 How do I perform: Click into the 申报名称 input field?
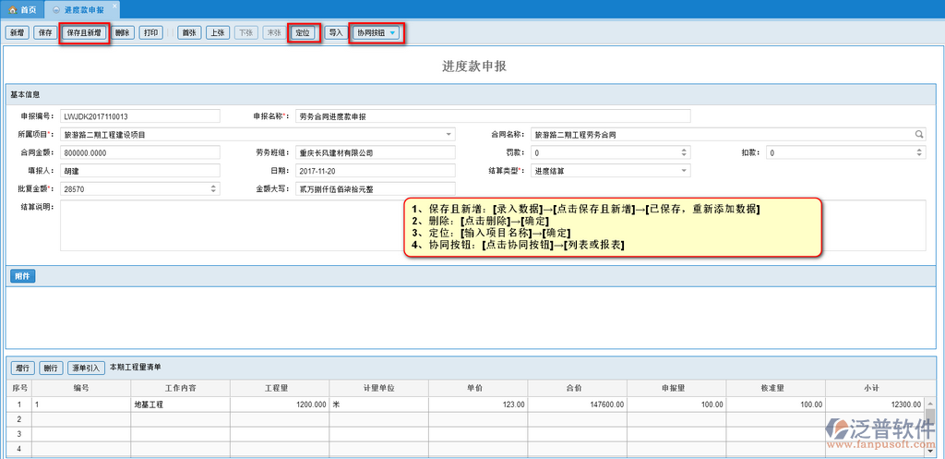(x=493, y=116)
